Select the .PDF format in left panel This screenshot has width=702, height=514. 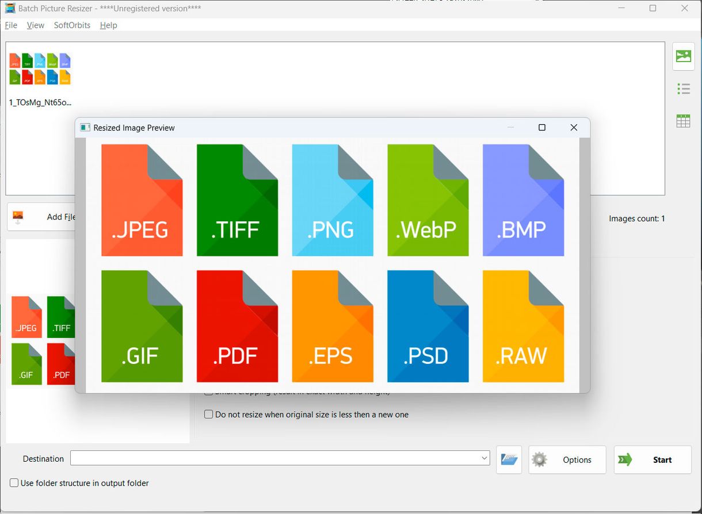(x=61, y=363)
